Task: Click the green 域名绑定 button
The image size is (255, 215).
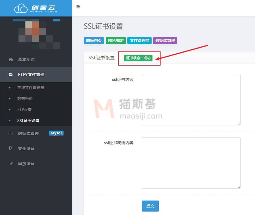Action: pos(116,40)
